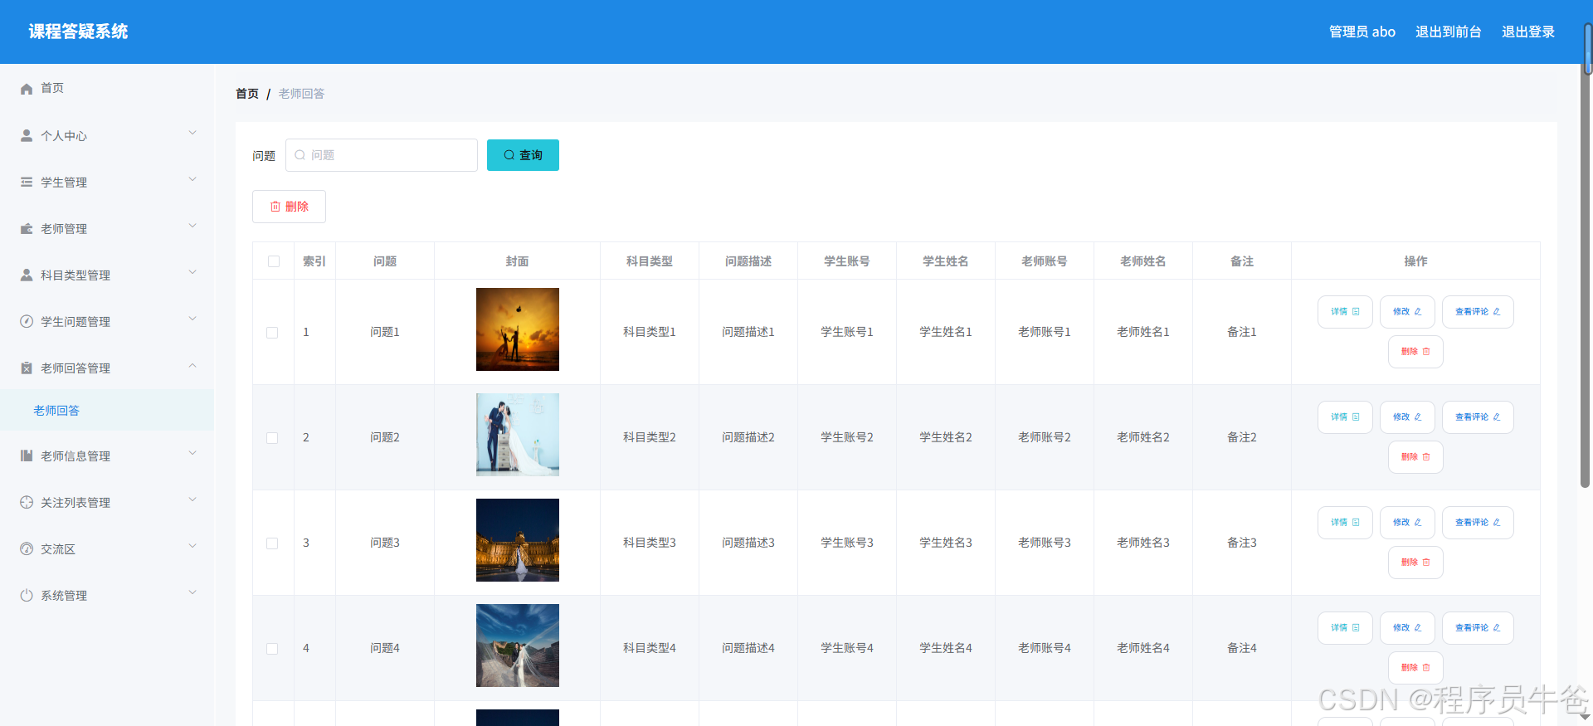Collapse the 老师回答管理 menu chevron
1593x726 pixels.
coord(192,365)
